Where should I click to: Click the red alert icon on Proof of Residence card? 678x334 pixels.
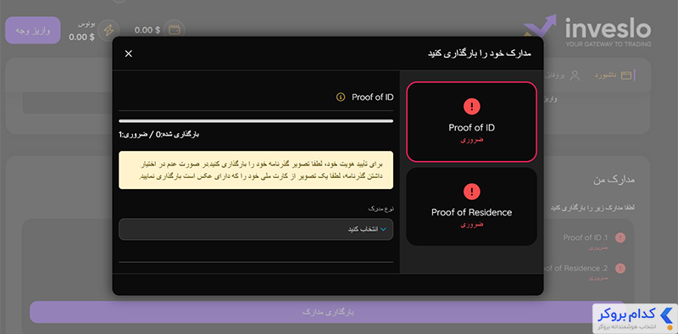(x=472, y=191)
